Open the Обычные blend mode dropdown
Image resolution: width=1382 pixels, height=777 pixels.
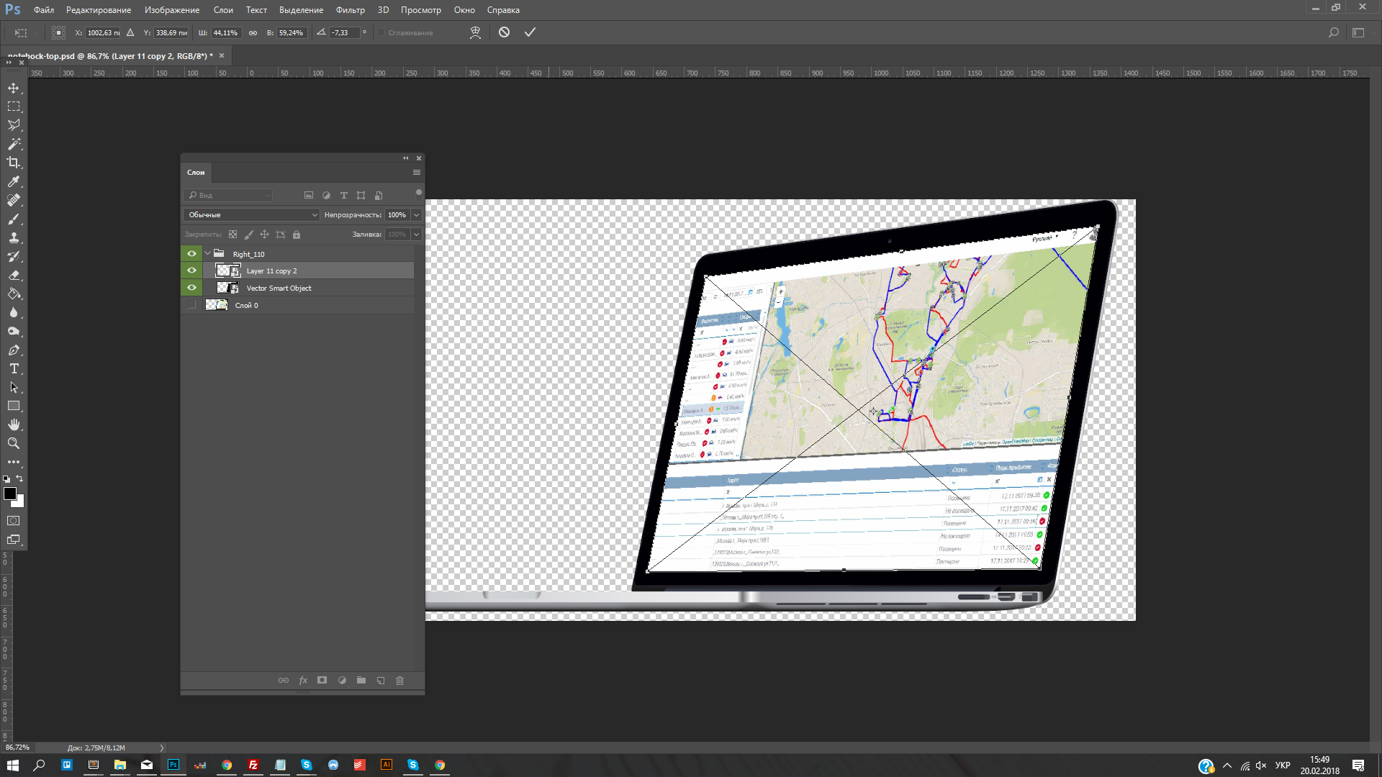point(251,214)
